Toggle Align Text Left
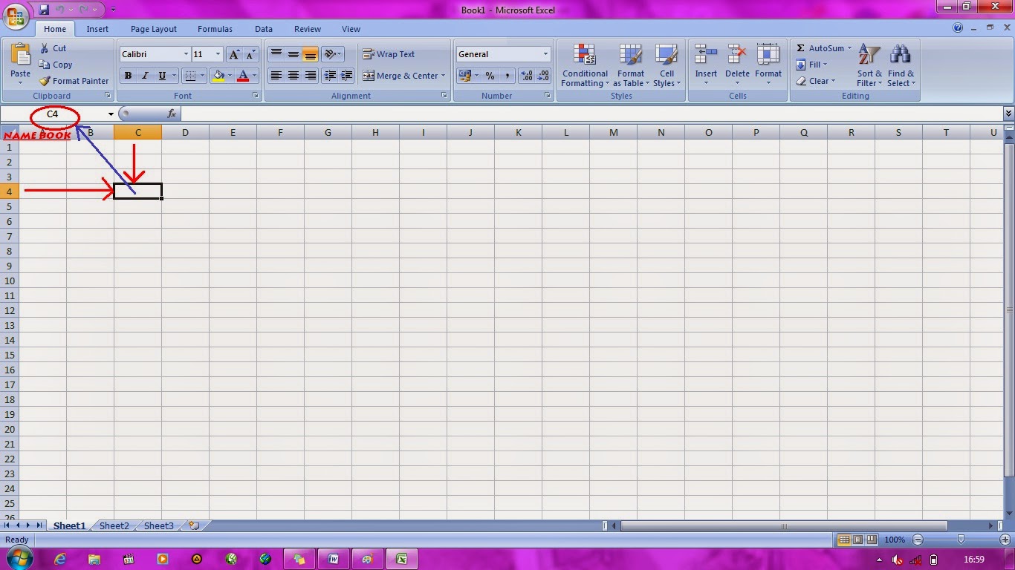 (276, 76)
